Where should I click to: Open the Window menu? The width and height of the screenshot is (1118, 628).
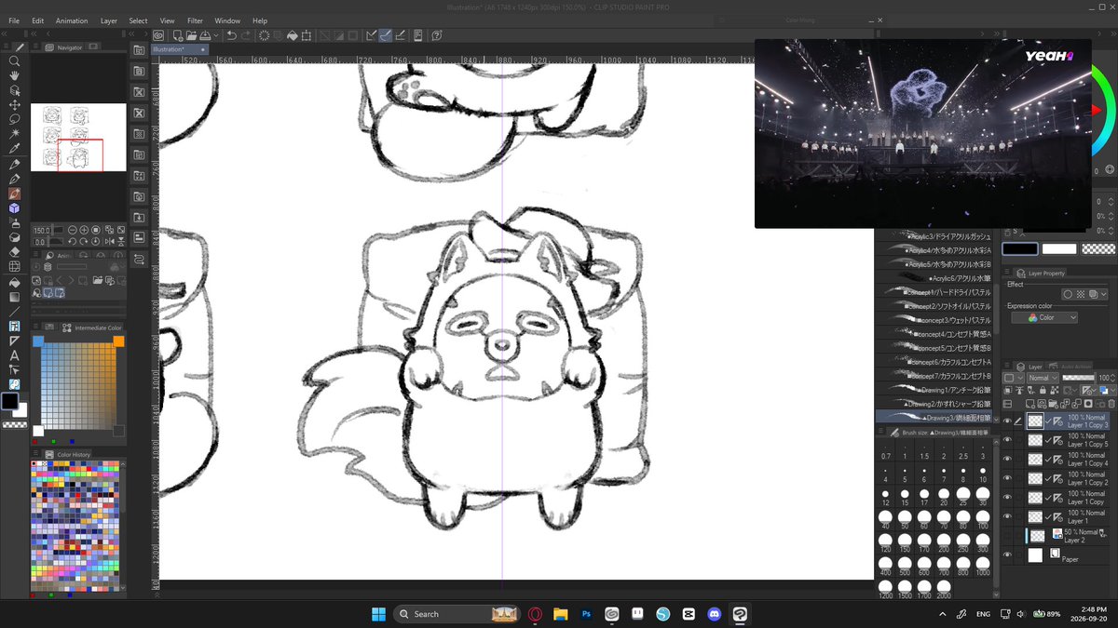coord(227,20)
